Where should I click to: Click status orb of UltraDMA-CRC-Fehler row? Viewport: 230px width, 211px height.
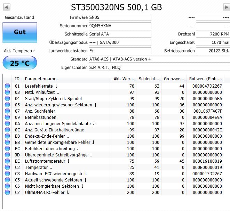point(7,192)
